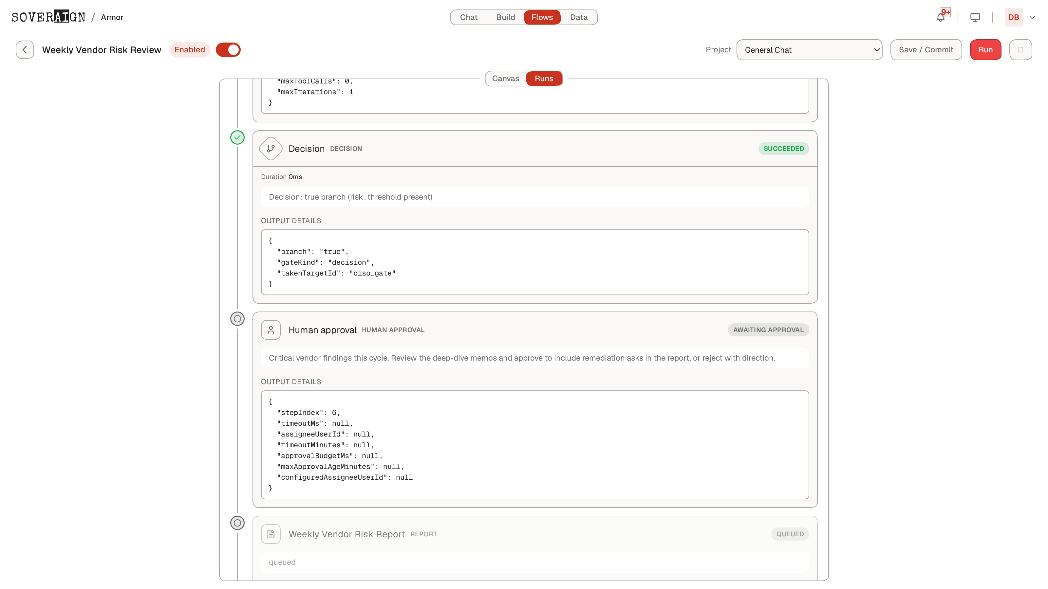
Task: Click the DB user avatar
Action: [1014, 17]
